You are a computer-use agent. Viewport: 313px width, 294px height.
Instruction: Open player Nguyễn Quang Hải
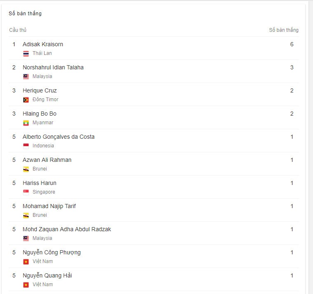click(x=47, y=275)
